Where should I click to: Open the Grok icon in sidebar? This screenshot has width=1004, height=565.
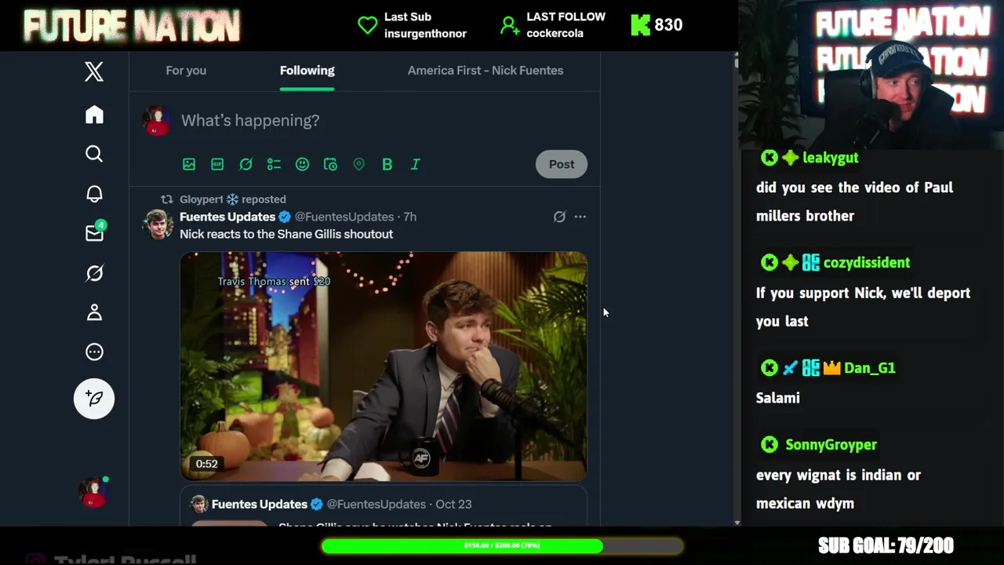click(x=94, y=273)
